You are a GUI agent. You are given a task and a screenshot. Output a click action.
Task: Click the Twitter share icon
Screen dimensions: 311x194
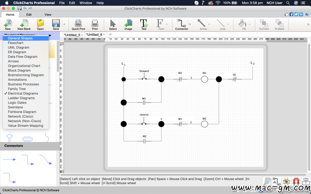click(296, 14)
